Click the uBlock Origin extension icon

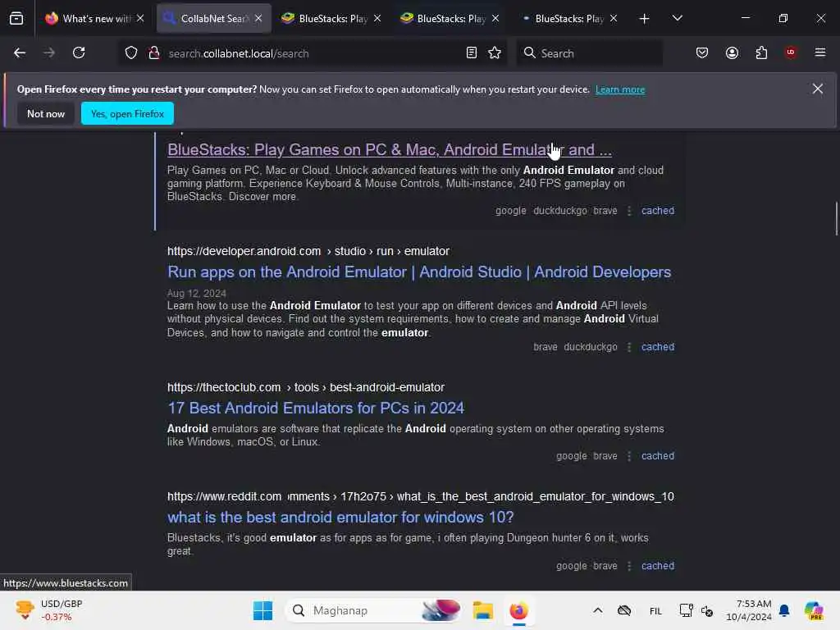click(791, 52)
